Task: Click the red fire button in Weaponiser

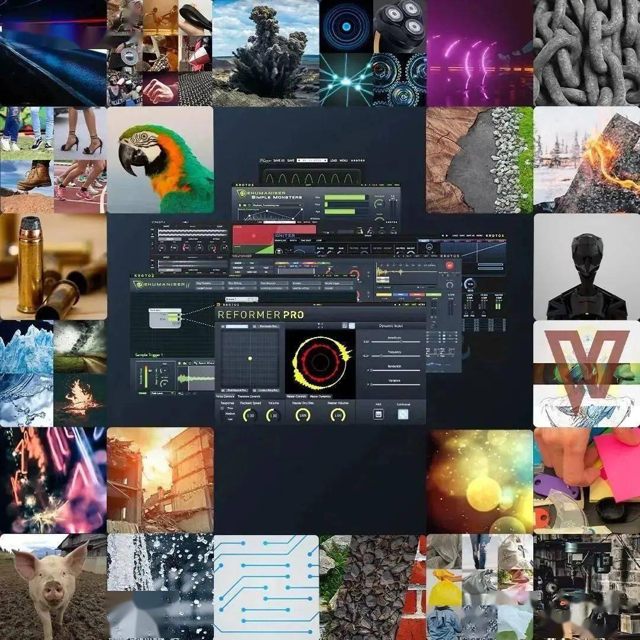Action: click(450, 265)
